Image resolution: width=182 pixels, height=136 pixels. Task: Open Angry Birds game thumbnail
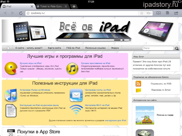145,115
